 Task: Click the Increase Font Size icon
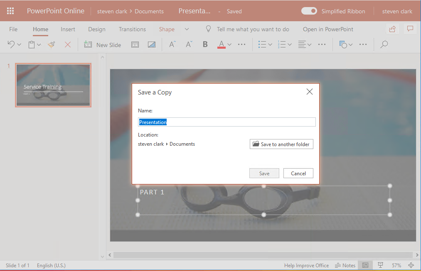coord(172,45)
